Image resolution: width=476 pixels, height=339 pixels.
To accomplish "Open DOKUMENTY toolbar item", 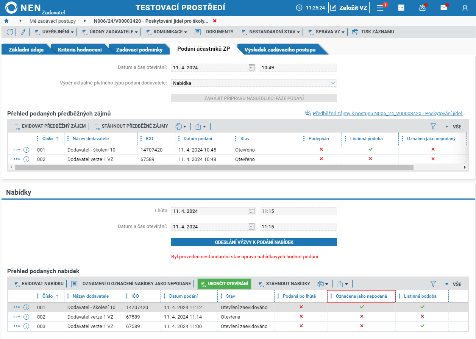I will tap(215, 32).
